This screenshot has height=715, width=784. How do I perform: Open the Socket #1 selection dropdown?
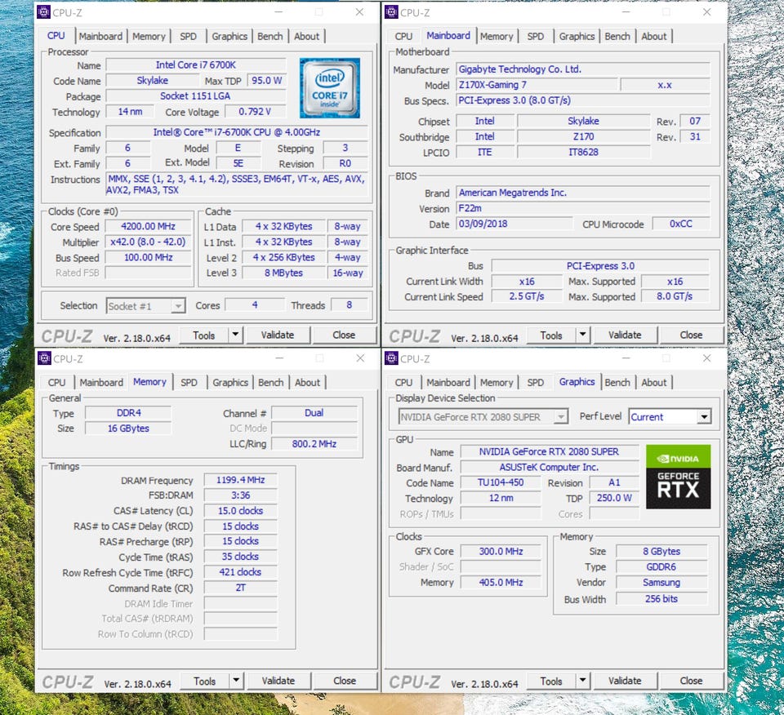178,306
